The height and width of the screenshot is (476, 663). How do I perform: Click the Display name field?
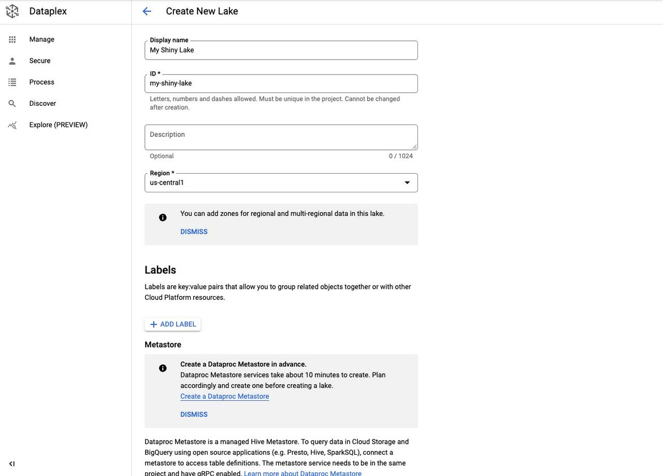tap(281, 50)
